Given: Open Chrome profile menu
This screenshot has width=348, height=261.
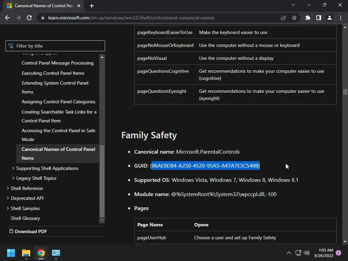Looking at the screenshot, I should pyautogui.click(x=330, y=18).
